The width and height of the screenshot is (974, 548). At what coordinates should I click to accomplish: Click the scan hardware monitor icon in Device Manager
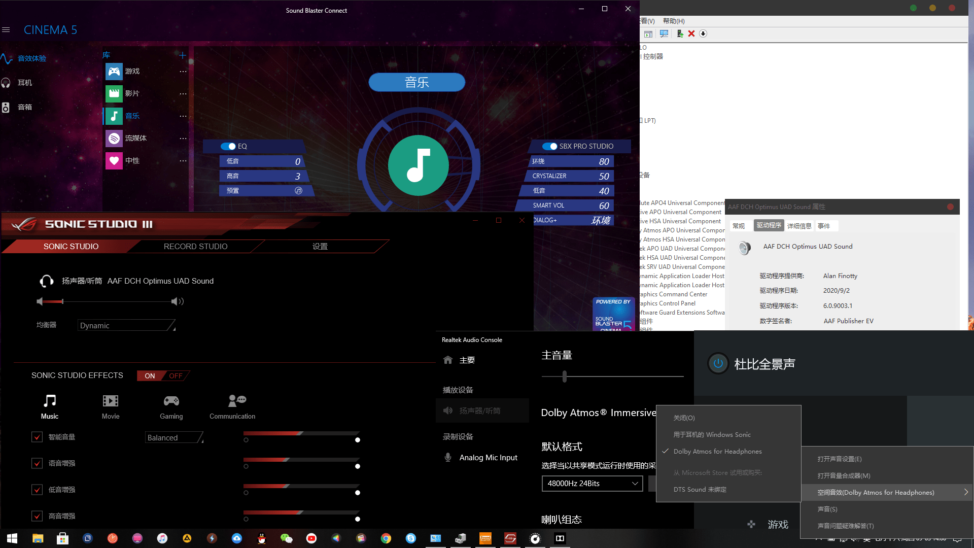point(664,33)
